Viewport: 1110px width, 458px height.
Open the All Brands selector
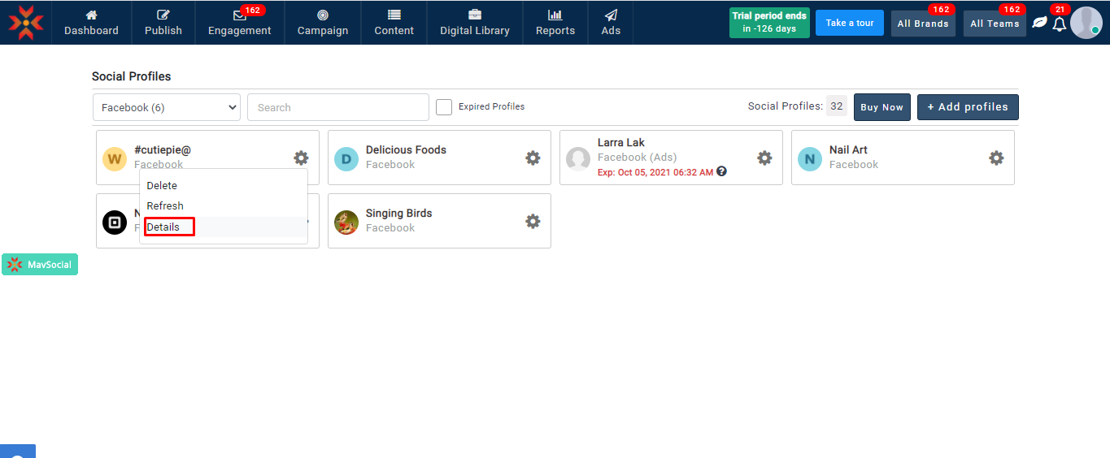(923, 24)
